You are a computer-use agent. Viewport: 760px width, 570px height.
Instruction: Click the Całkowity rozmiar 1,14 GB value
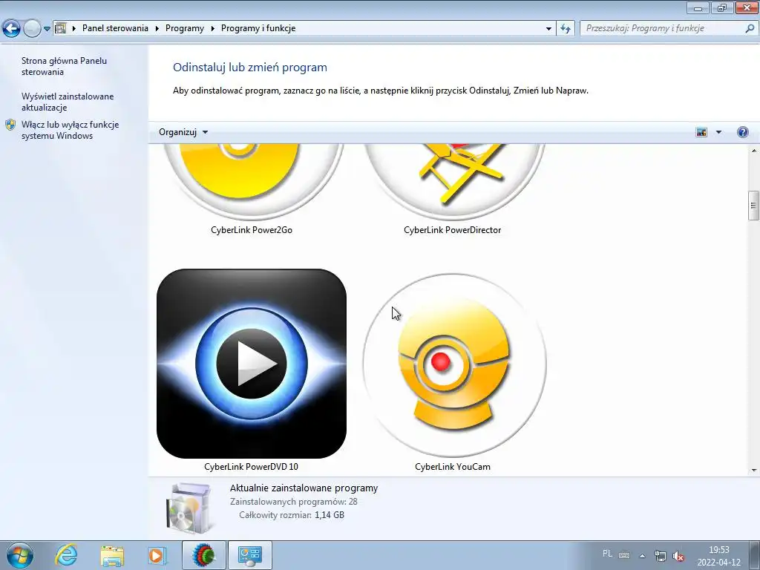pyautogui.click(x=330, y=515)
